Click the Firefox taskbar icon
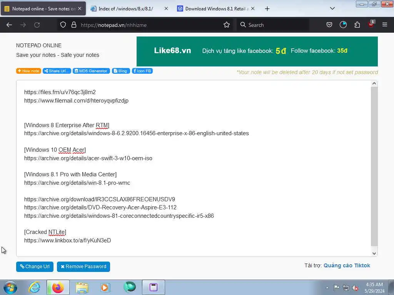 tap(58, 287)
